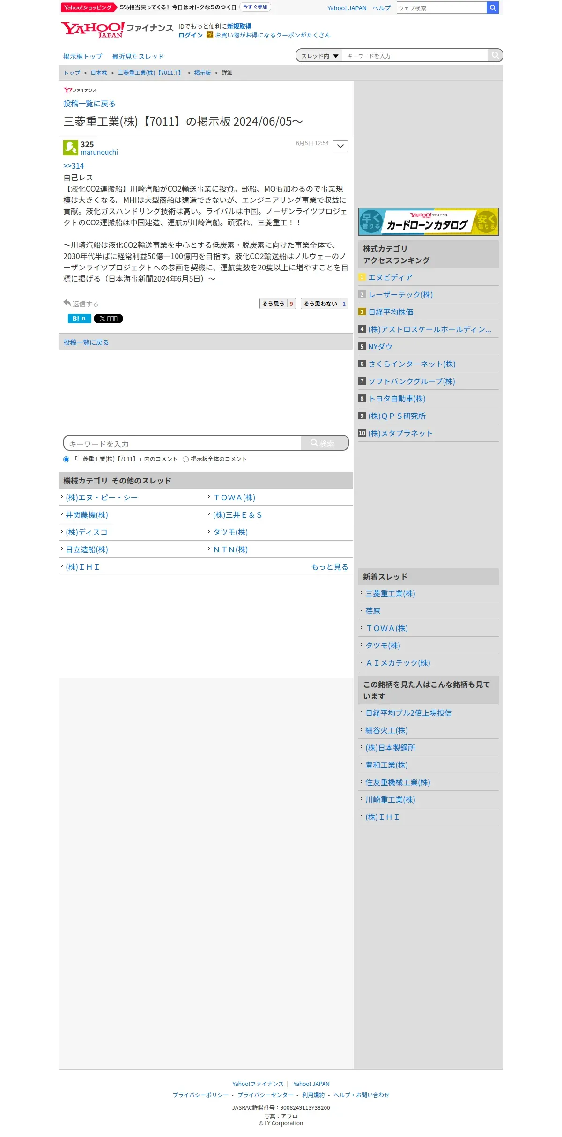Click the Hatena B! bookmark button
Viewport: 562px width, 1137px height.
click(x=79, y=319)
